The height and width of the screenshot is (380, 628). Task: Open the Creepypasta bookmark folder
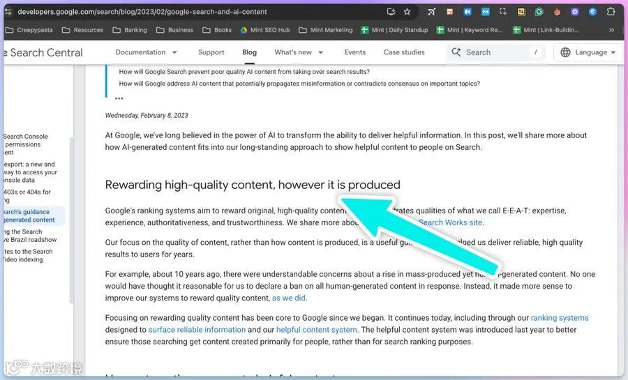[29, 30]
